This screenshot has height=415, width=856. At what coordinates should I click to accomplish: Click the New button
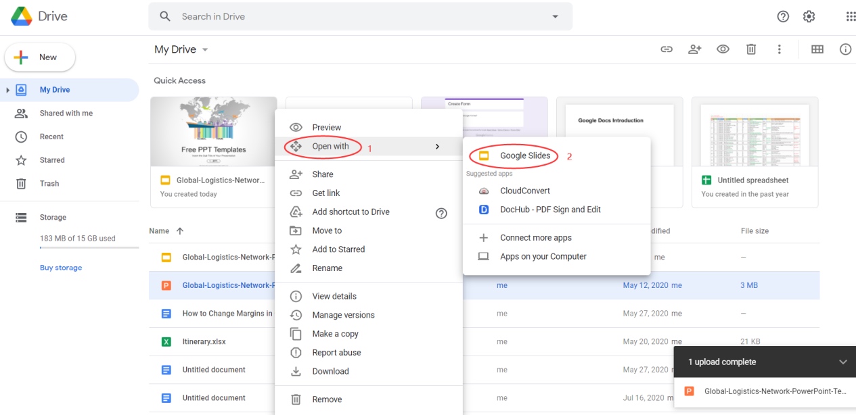(x=40, y=57)
